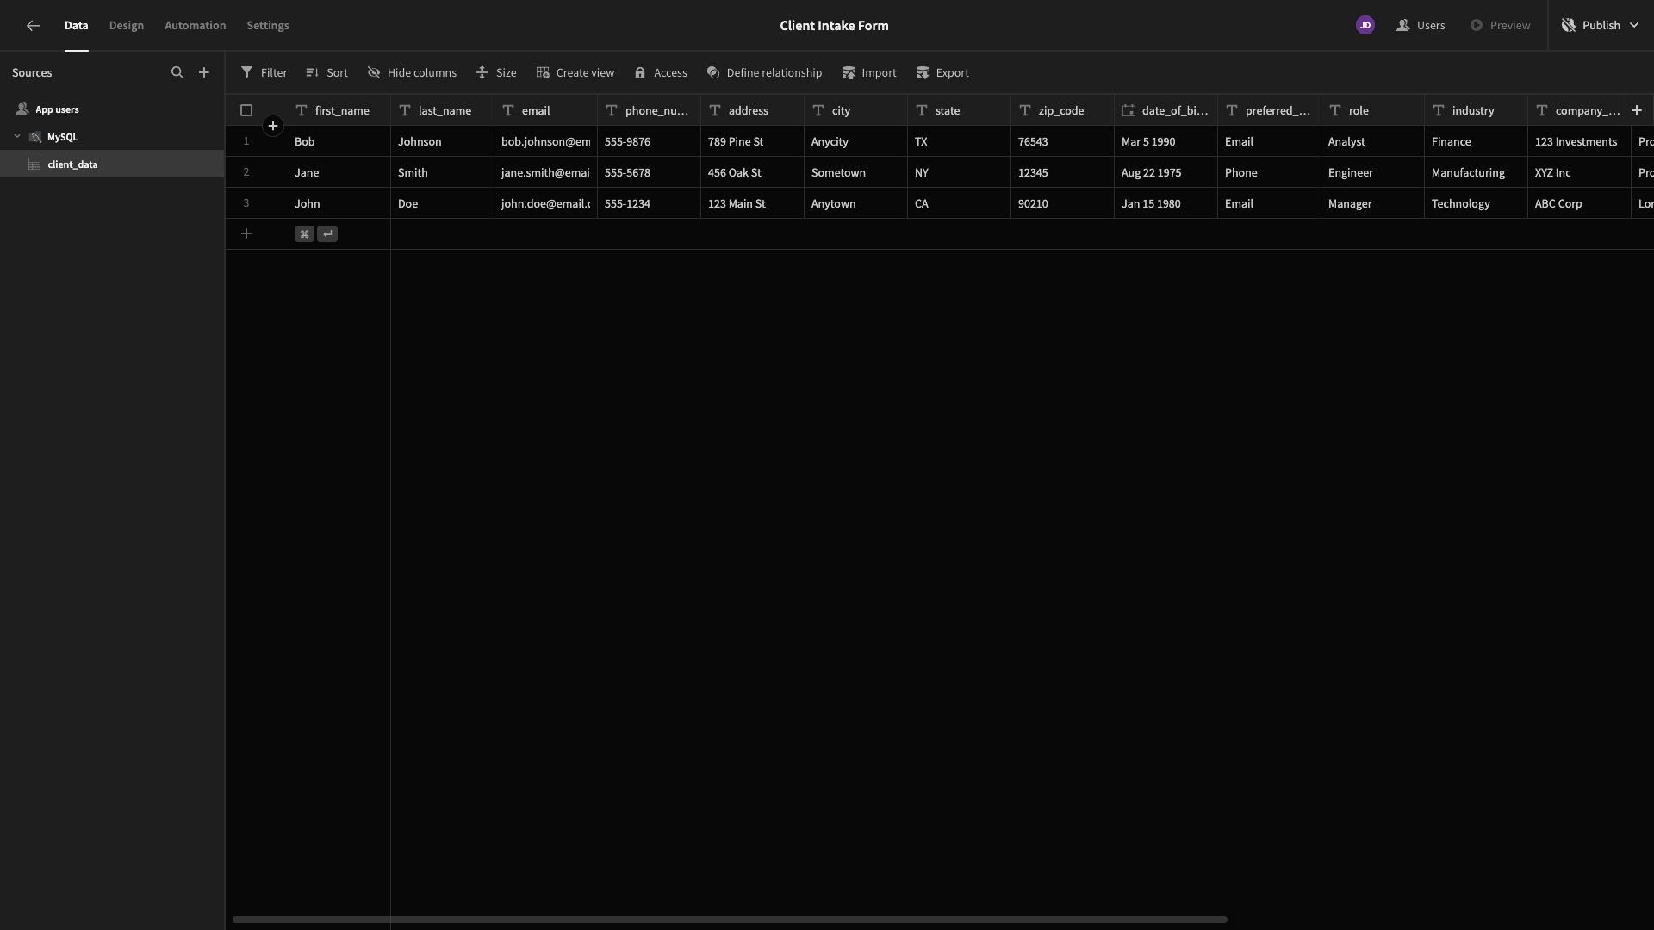Select client_data table

pyautogui.click(x=112, y=164)
